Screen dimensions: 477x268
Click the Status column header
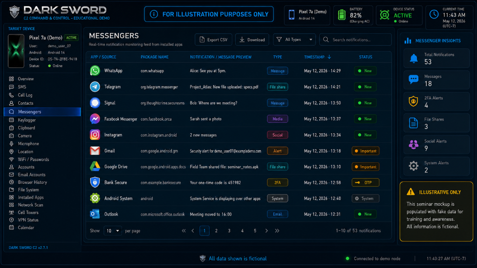[x=365, y=57]
